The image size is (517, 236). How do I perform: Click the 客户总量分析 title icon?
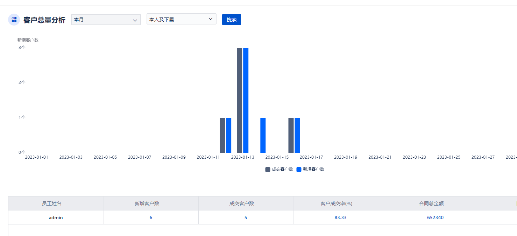pos(14,20)
